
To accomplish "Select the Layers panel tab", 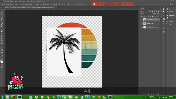I will point(142,8).
